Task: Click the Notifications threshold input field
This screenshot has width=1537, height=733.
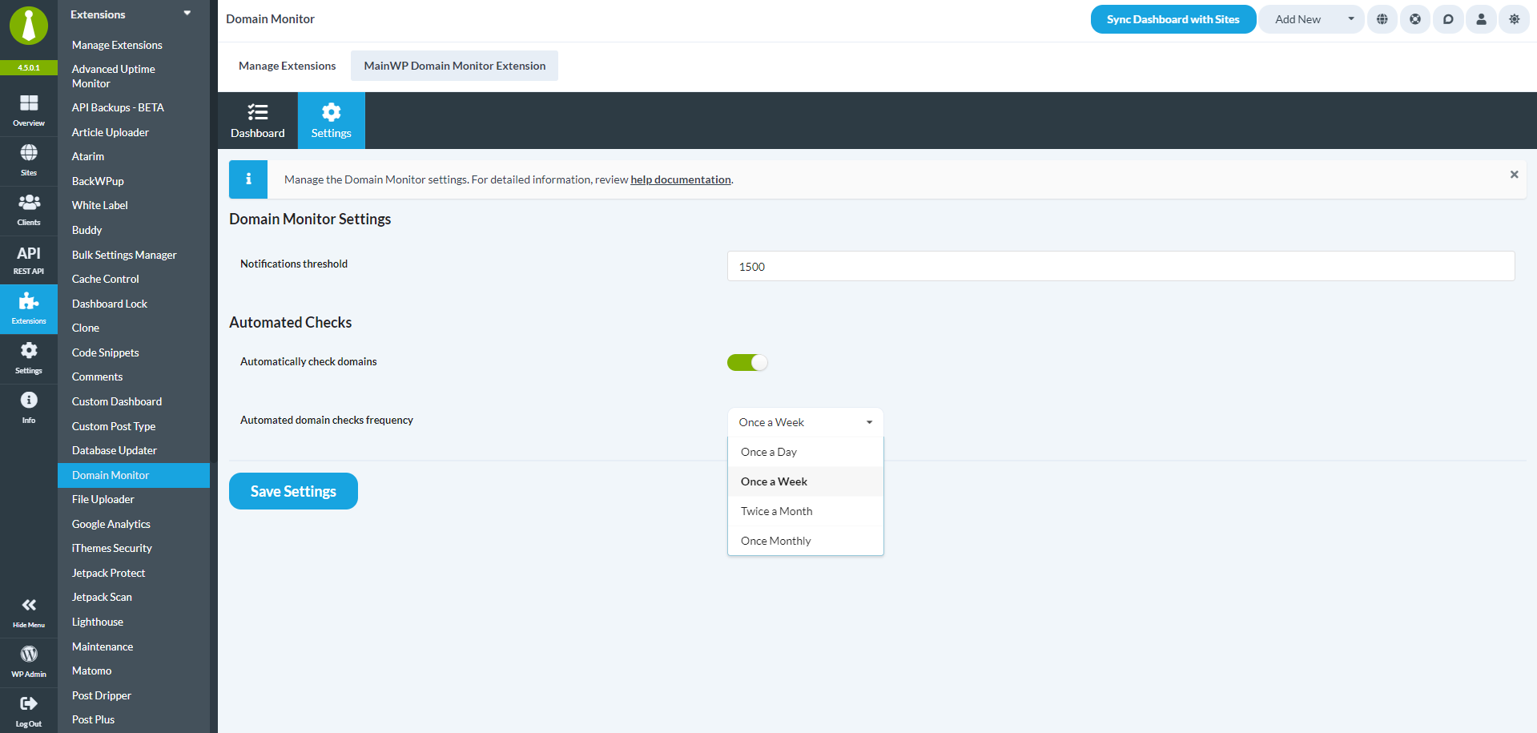Action: [1121, 266]
